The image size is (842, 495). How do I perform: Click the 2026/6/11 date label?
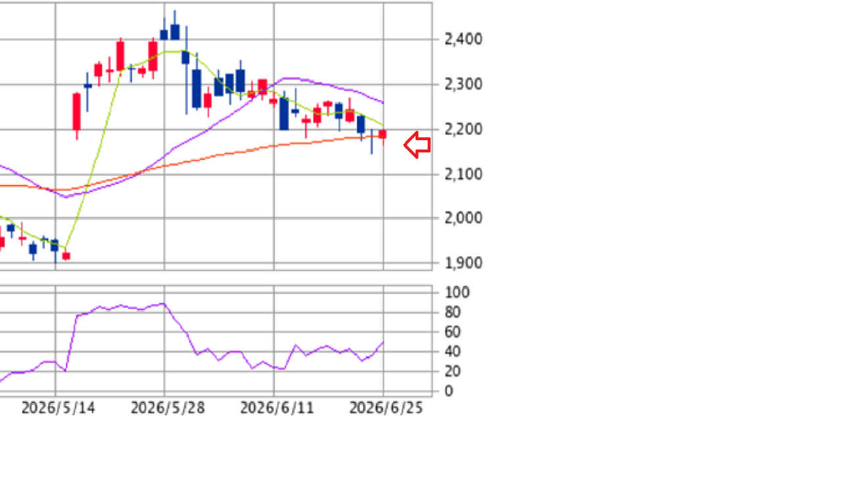[x=277, y=409]
